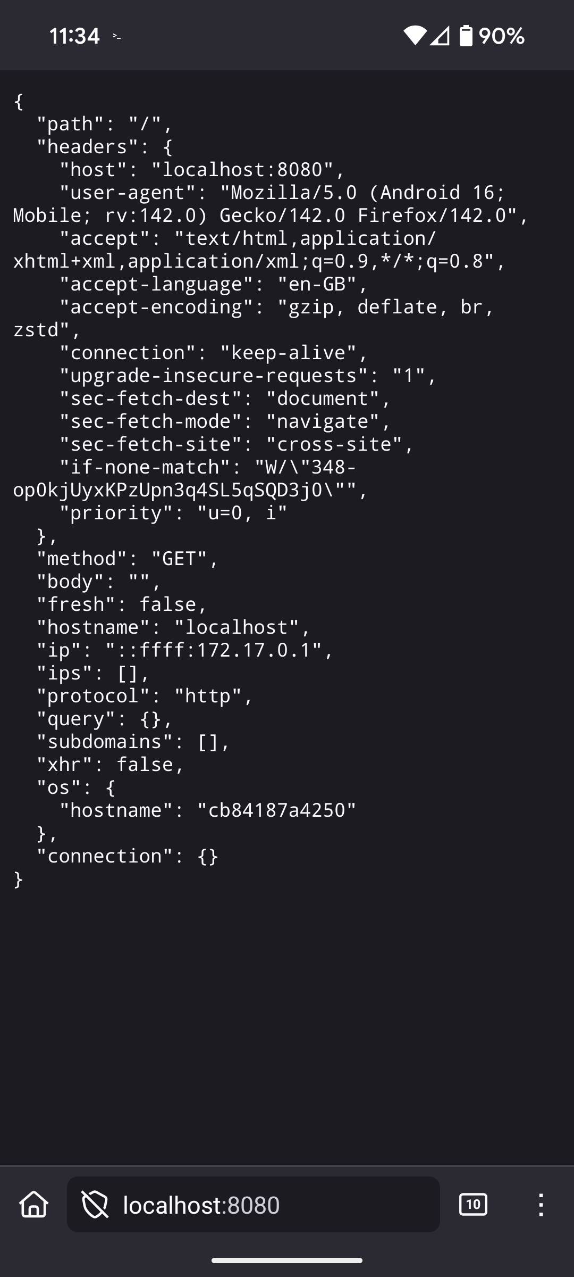
Task: Open tracking protection shield info
Action: click(95, 1204)
